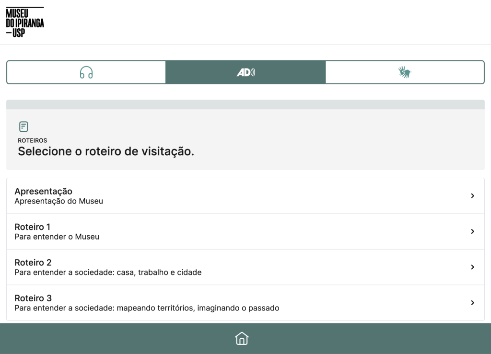
Task: Switch to the Libras sign language icon
Action: click(405, 72)
